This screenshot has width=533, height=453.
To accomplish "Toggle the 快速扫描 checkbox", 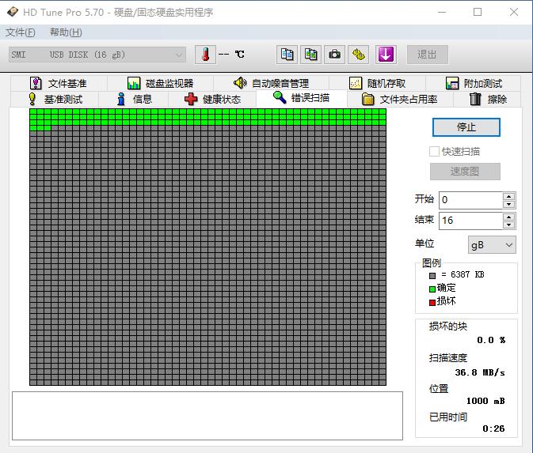I will tap(434, 151).
